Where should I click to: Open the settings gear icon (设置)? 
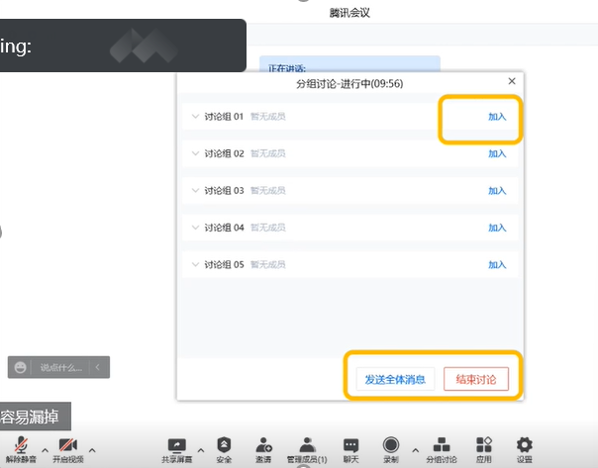[524, 445]
